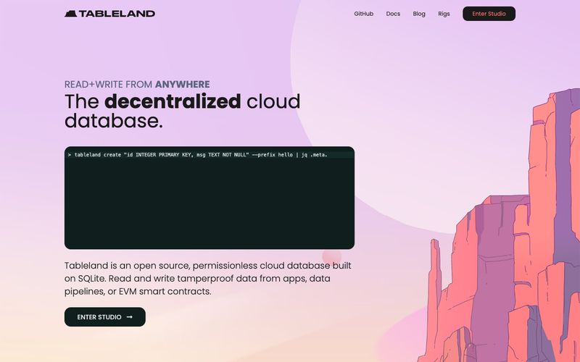The image size is (580, 362).
Task: Open the GitHub link in the navigation
Action: pyautogui.click(x=364, y=14)
